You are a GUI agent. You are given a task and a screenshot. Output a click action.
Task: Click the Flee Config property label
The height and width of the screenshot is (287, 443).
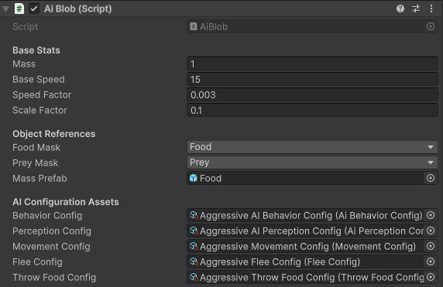click(38, 262)
